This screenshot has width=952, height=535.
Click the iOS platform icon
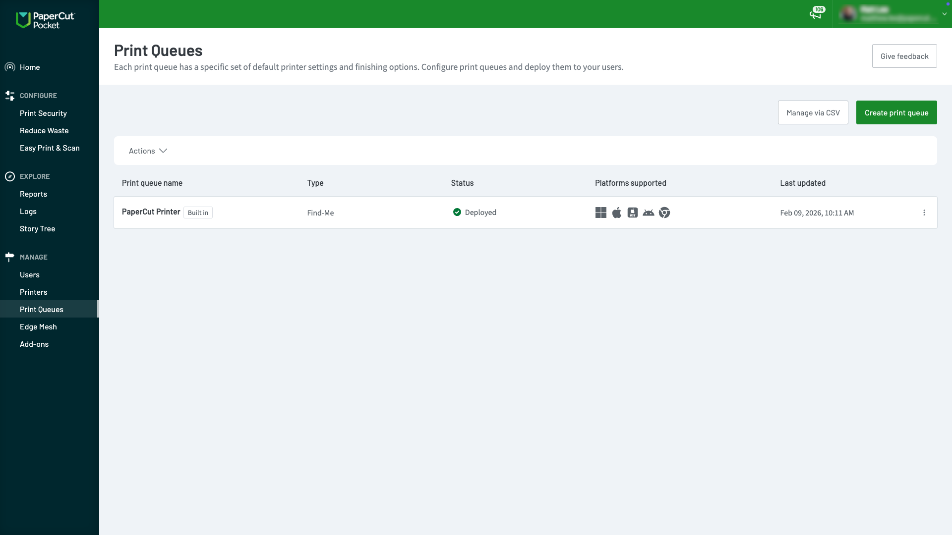click(632, 213)
